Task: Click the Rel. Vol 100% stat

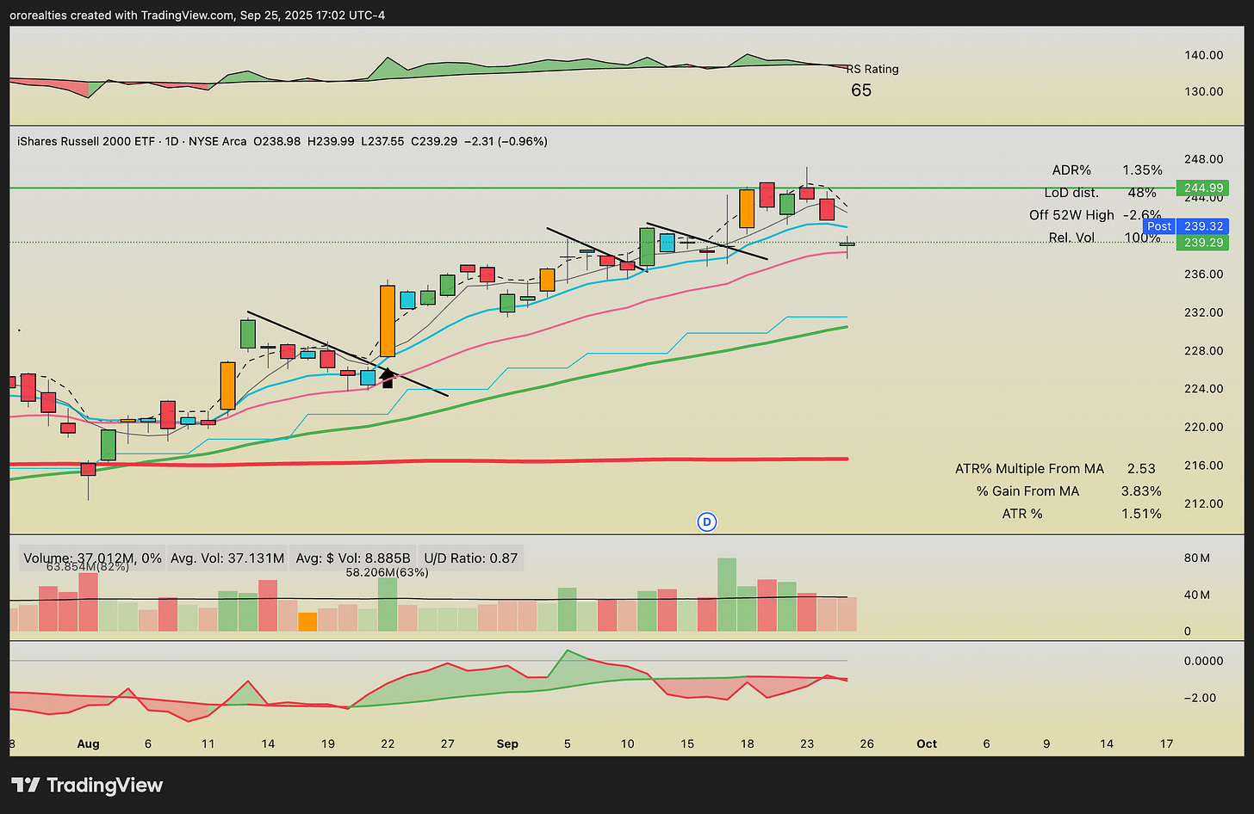Action: 1105,237
